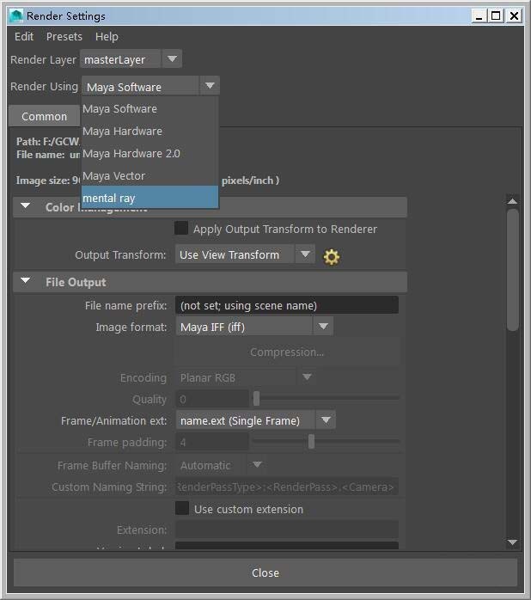Open the Encoding Planar RGB dropdown
Viewport: 531px width, 600px height.
coord(245,377)
